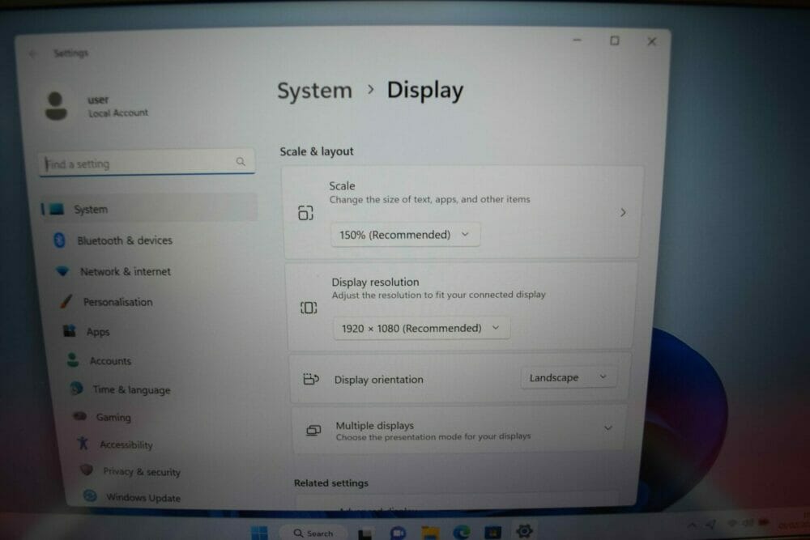Open custom scaling via the Scale row chevron

coord(623,213)
